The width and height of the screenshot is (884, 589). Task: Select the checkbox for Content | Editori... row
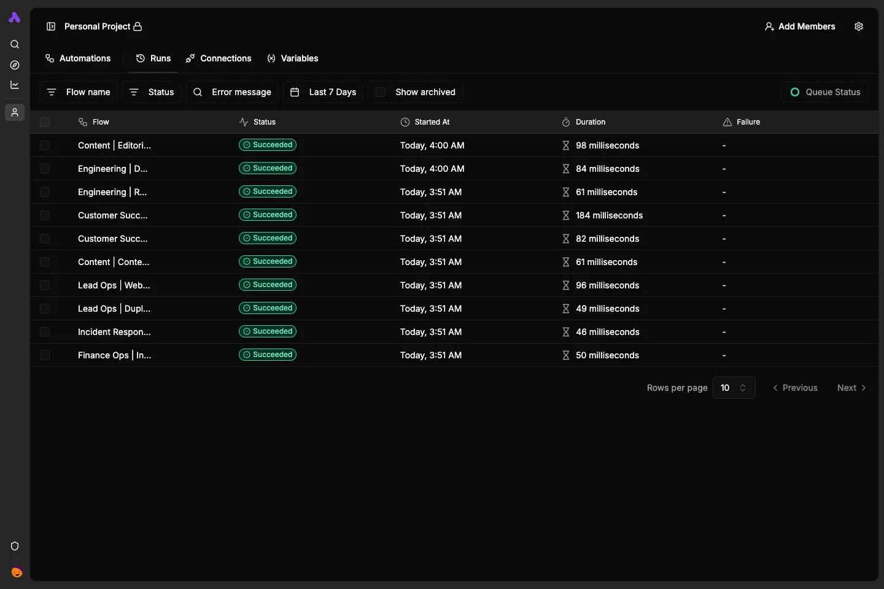45,145
